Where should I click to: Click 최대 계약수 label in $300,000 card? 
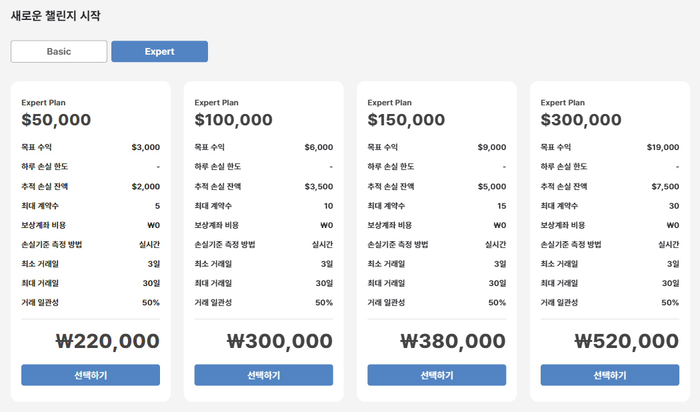[559, 206]
